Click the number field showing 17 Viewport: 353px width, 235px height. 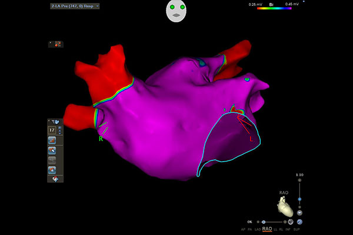click(52, 130)
